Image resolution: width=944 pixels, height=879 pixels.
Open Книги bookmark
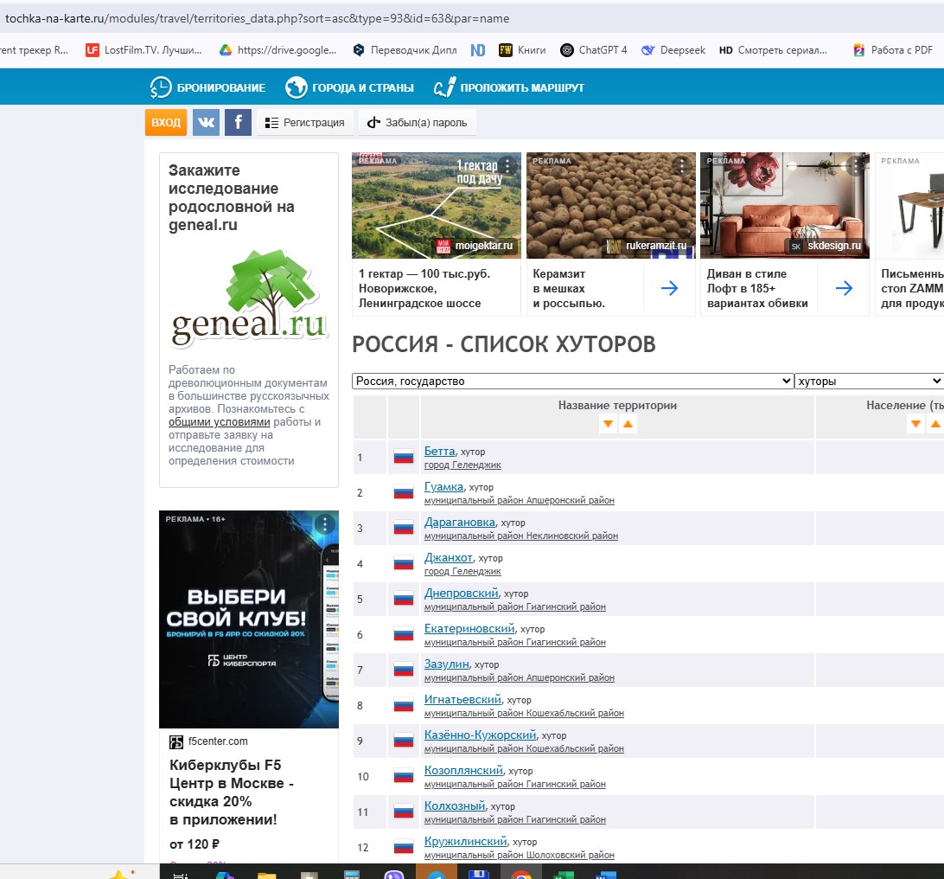522,50
